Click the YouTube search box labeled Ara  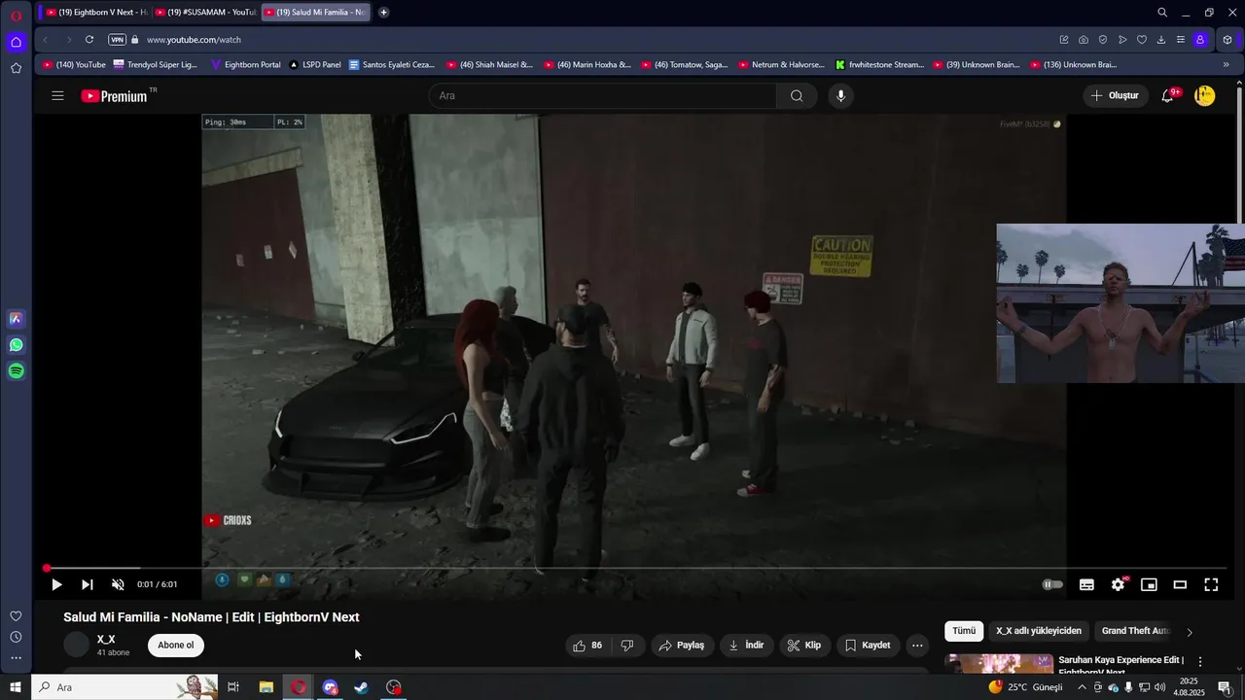click(602, 95)
